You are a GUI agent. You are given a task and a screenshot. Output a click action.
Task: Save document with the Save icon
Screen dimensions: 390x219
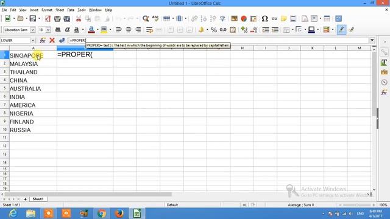pyautogui.click(x=33, y=19)
